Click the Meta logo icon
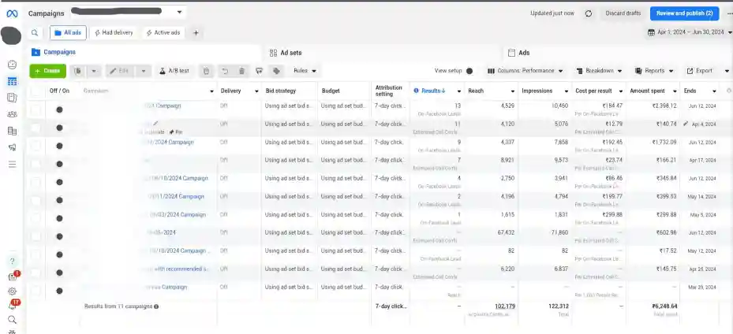 point(13,13)
